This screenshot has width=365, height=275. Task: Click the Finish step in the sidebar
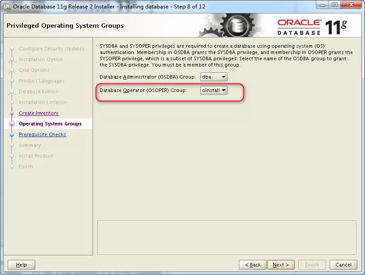(x=26, y=167)
